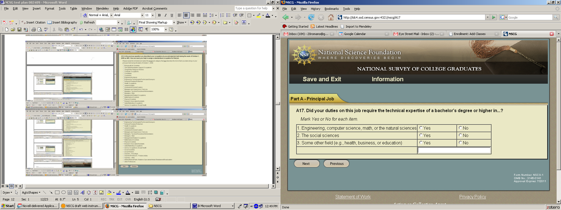This screenshot has width=561, height=210.
Task: Mark No for Some other field
Action: (x=460, y=142)
